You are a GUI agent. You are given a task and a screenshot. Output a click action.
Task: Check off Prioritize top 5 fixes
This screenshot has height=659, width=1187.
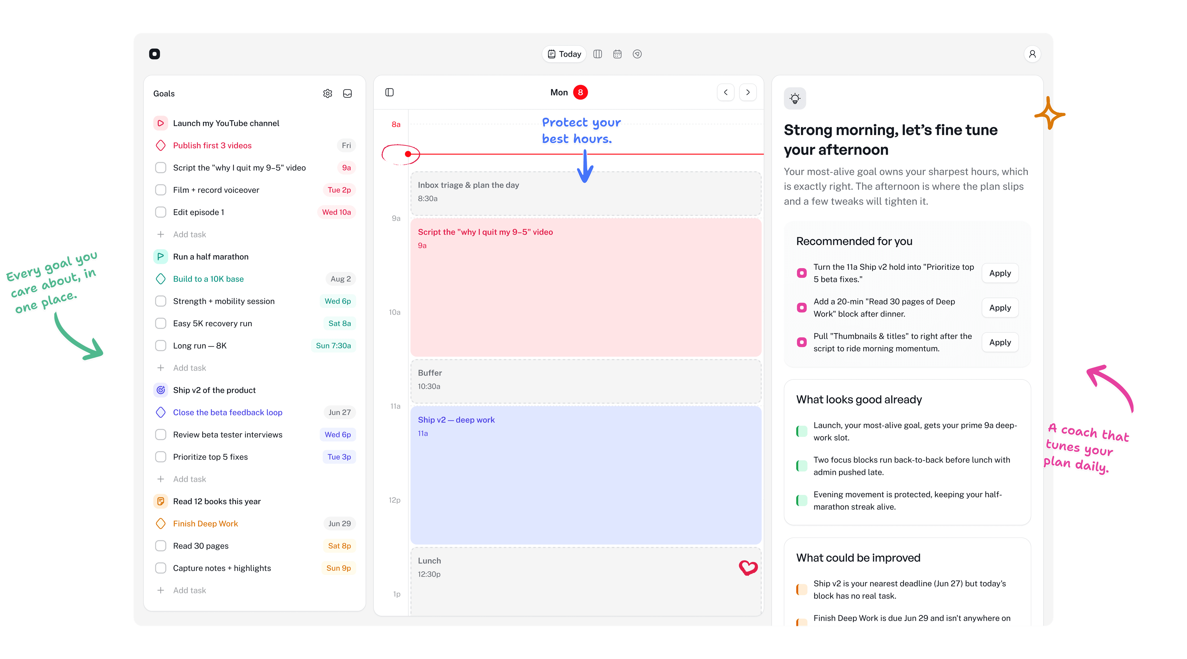(160, 456)
